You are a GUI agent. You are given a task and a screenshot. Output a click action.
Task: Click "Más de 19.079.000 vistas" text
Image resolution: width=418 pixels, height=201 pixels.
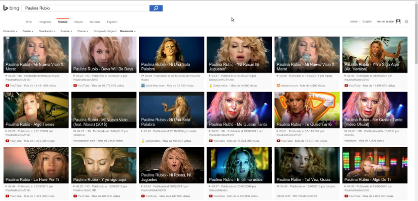108,85
